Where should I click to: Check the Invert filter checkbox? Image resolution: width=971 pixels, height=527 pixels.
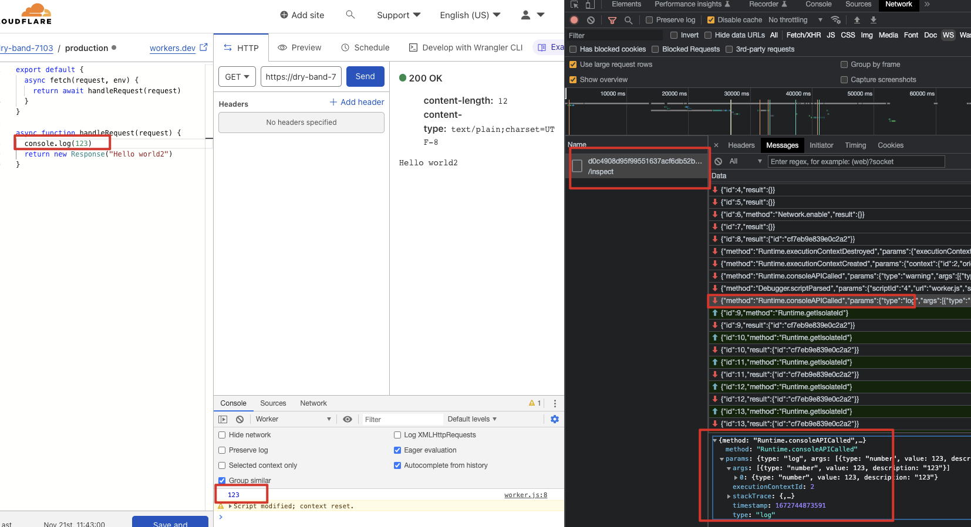tap(674, 35)
